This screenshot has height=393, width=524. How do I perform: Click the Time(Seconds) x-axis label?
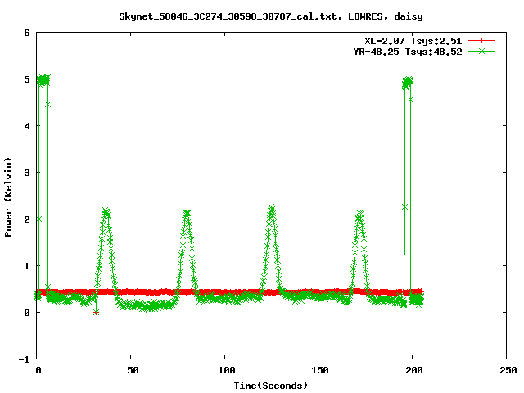pyautogui.click(x=270, y=386)
